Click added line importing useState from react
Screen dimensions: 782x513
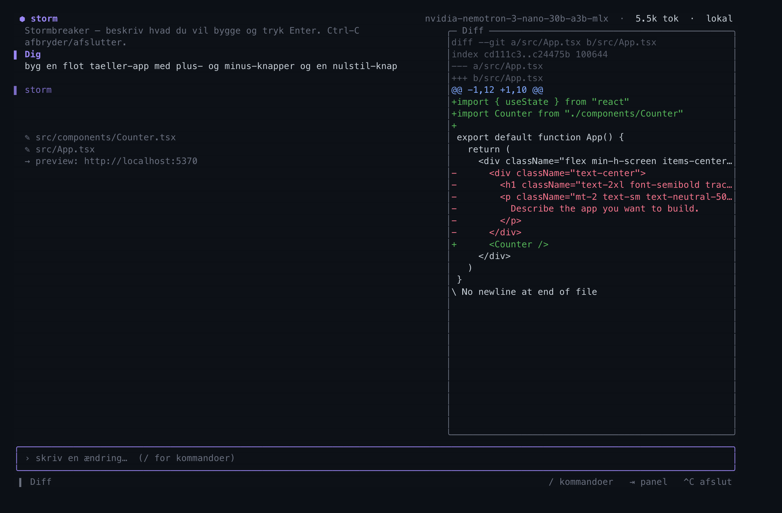point(540,102)
